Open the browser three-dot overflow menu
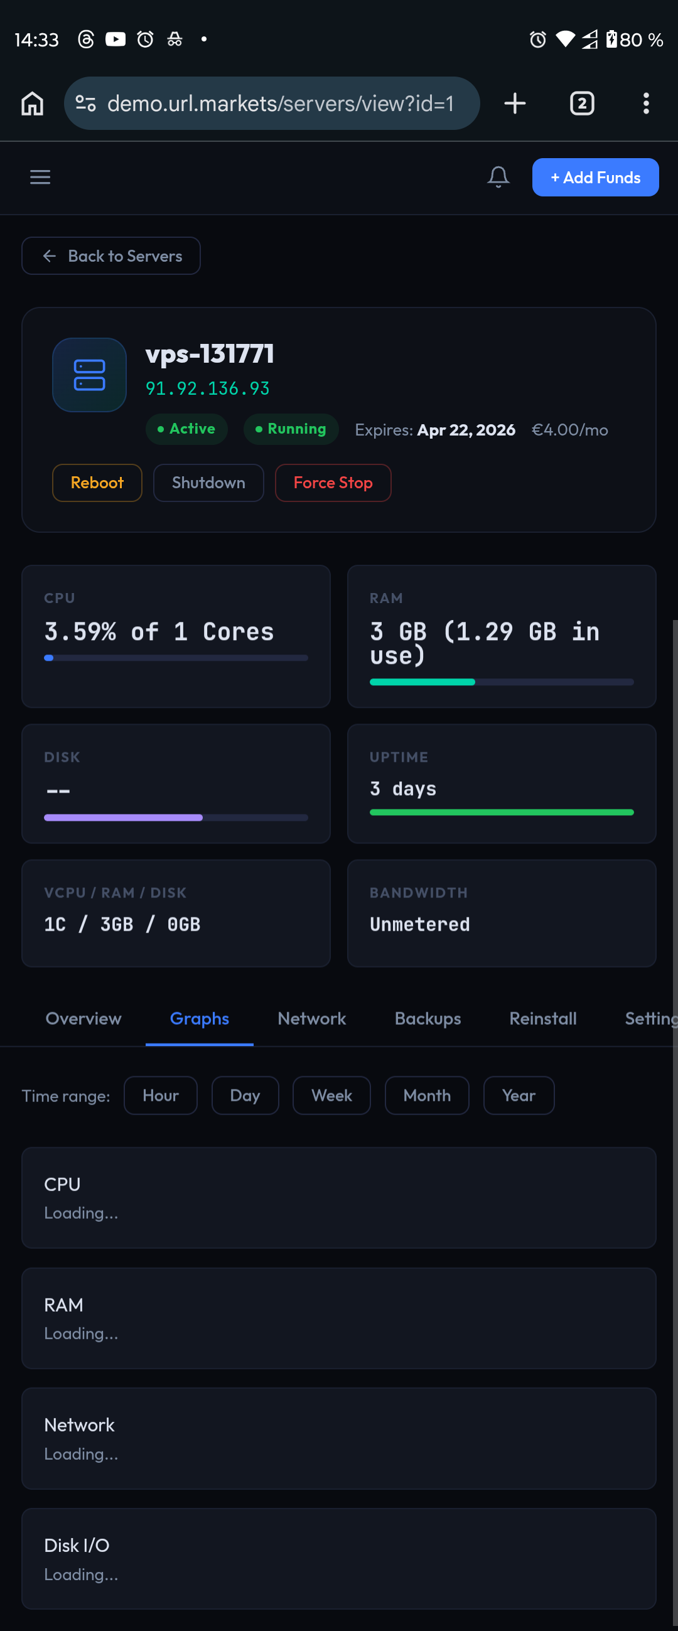The height and width of the screenshot is (1631, 678). pos(646,103)
